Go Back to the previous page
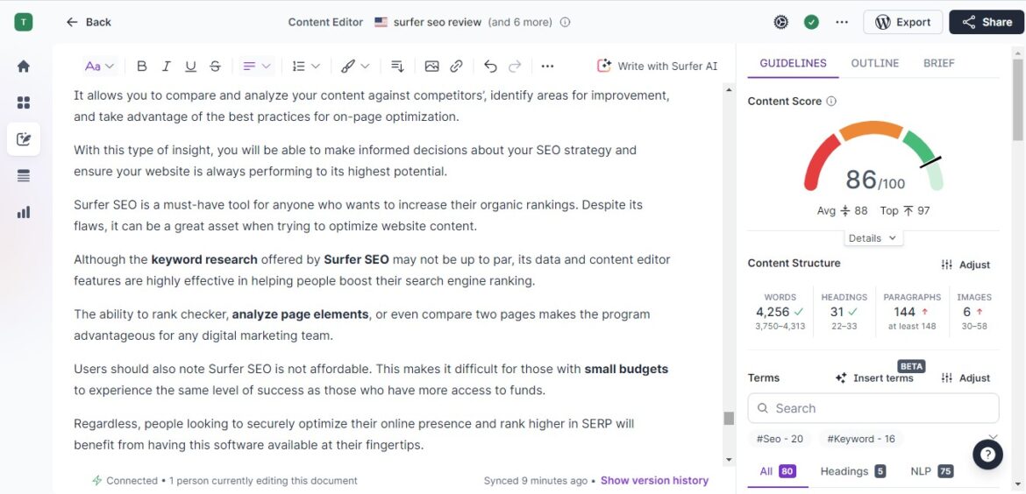 tap(89, 22)
